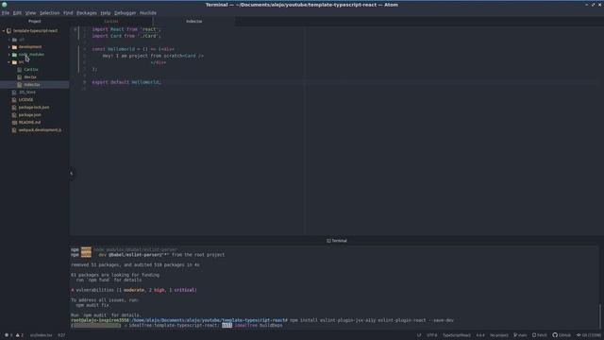Click the package.json file icon
Screen dimensions: 604x340
[x=14, y=115]
